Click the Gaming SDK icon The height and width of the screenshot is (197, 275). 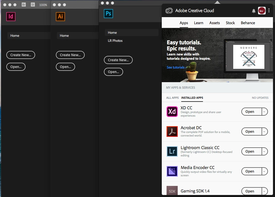pos(172,190)
